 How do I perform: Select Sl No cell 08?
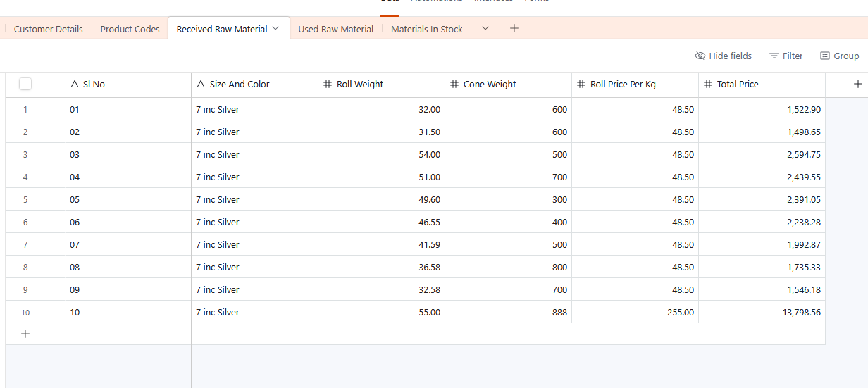[x=127, y=267]
